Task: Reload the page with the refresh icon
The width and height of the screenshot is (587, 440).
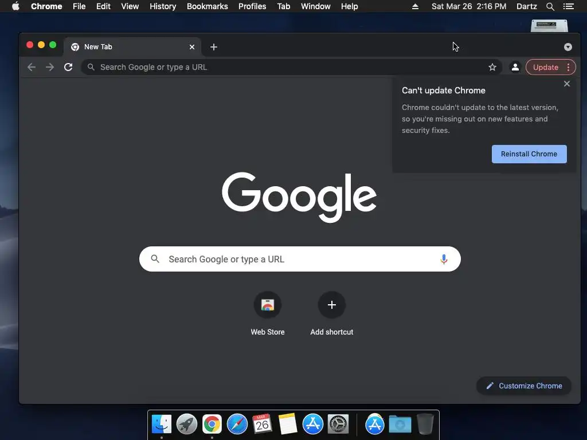Action: click(x=68, y=68)
